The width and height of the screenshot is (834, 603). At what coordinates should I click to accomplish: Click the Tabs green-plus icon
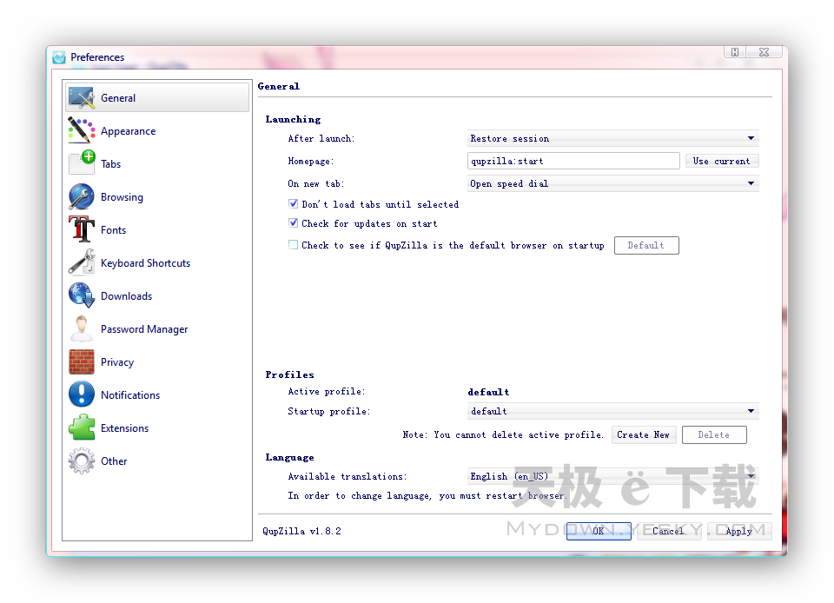pos(82,163)
